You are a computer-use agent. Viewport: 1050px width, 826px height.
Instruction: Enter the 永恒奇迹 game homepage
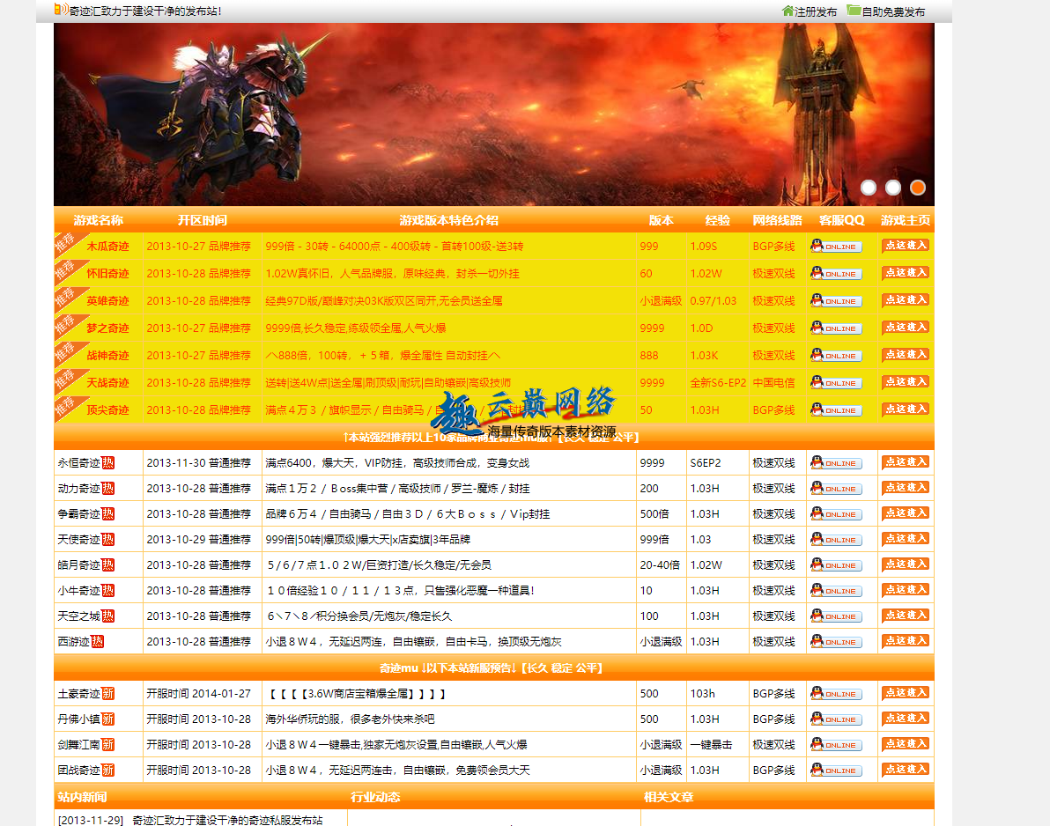click(906, 461)
